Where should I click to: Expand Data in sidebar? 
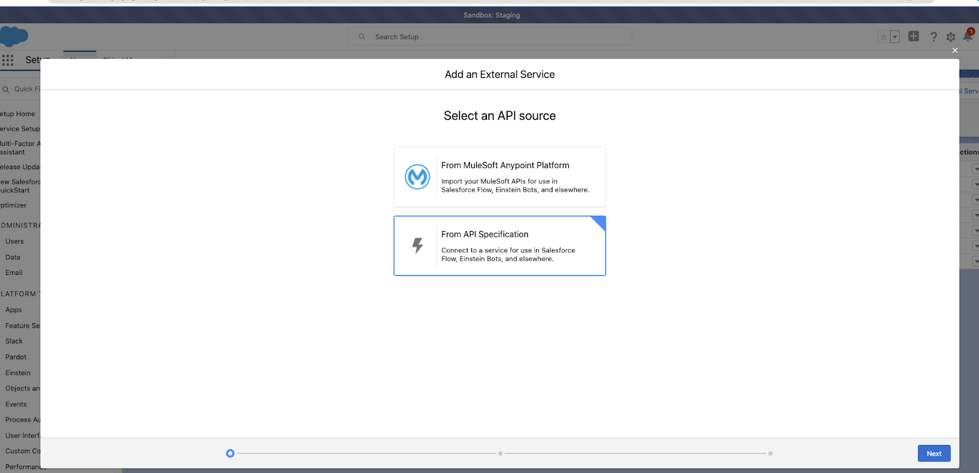click(13, 257)
